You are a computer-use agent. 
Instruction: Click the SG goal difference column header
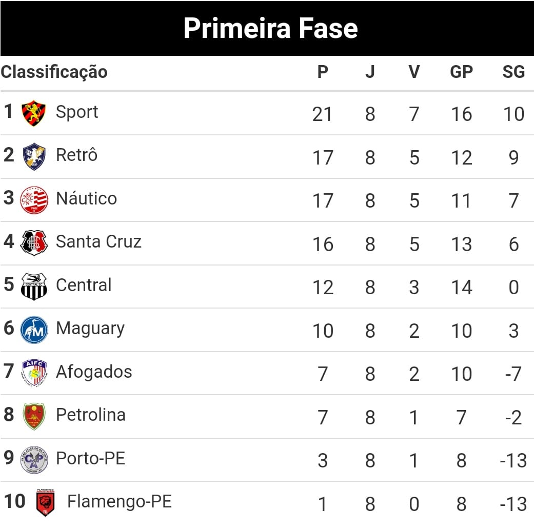click(x=513, y=72)
